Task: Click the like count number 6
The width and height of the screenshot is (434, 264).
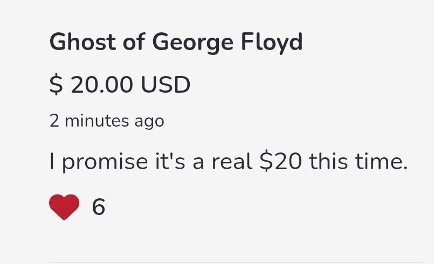Action: pos(99,207)
